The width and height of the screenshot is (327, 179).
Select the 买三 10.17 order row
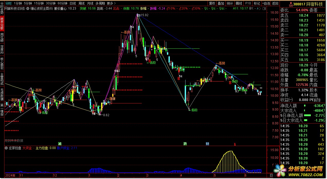coord(303,50)
